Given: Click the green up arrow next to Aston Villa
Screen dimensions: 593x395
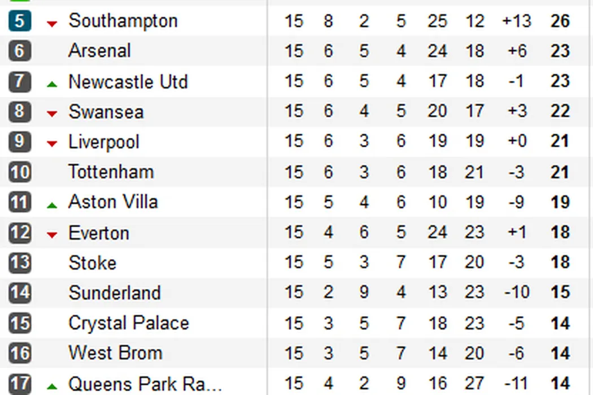Looking at the screenshot, I should tap(52, 205).
